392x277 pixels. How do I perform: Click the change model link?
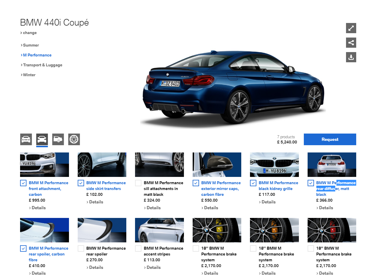(29, 33)
